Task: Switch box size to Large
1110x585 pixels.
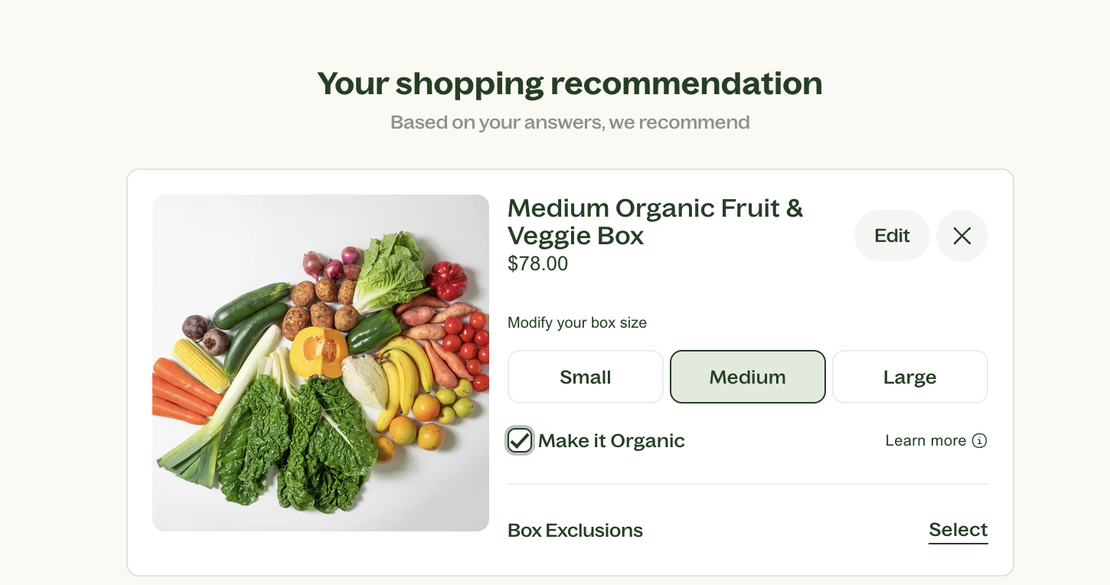Action: point(909,377)
